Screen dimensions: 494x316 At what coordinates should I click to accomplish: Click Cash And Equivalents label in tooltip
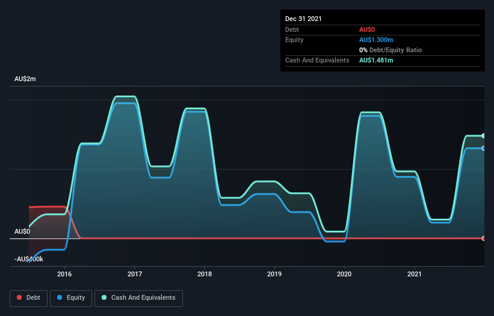pyautogui.click(x=317, y=60)
